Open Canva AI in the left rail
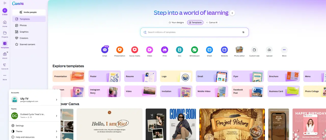Image resolution: width=326 pixels, height=140 pixels. [x=5, y=66]
